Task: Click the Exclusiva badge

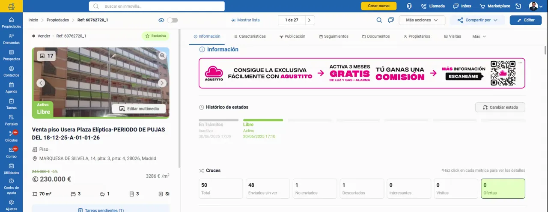Action: coord(155,36)
